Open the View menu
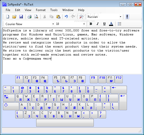This screenshot has width=144, height=135. coord(28,10)
